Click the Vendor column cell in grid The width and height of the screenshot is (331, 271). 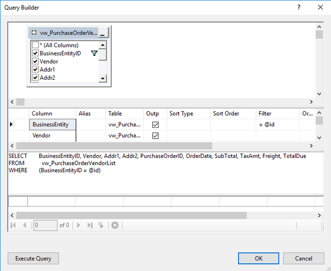coord(52,135)
